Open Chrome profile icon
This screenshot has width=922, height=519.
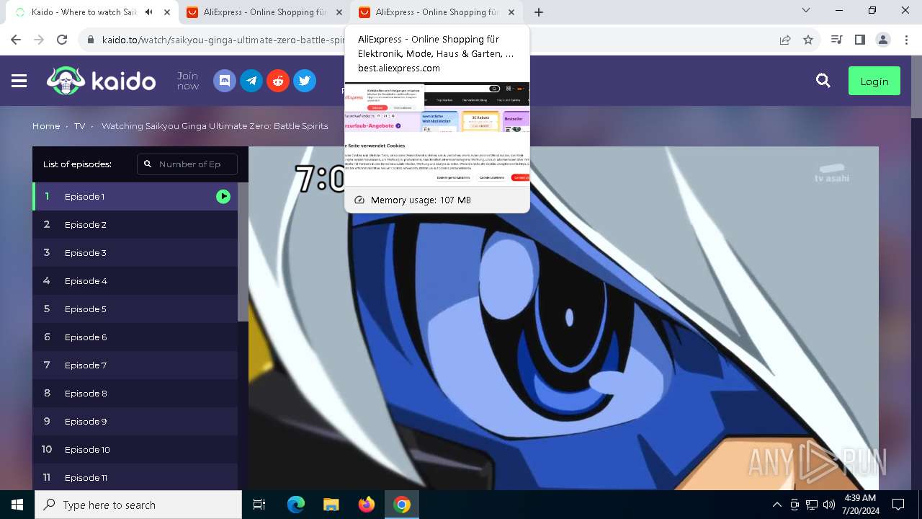tap(883, 40)
